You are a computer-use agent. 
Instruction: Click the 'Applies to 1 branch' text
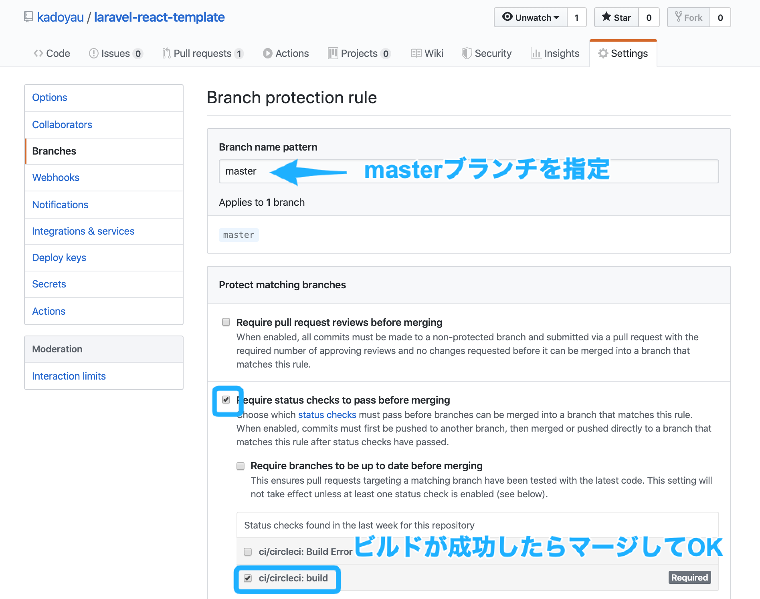coord(262,203)
